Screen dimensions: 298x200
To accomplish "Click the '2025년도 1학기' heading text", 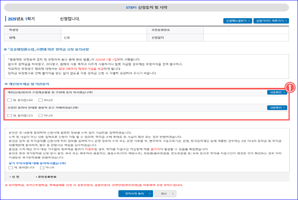I will point(21,19).
